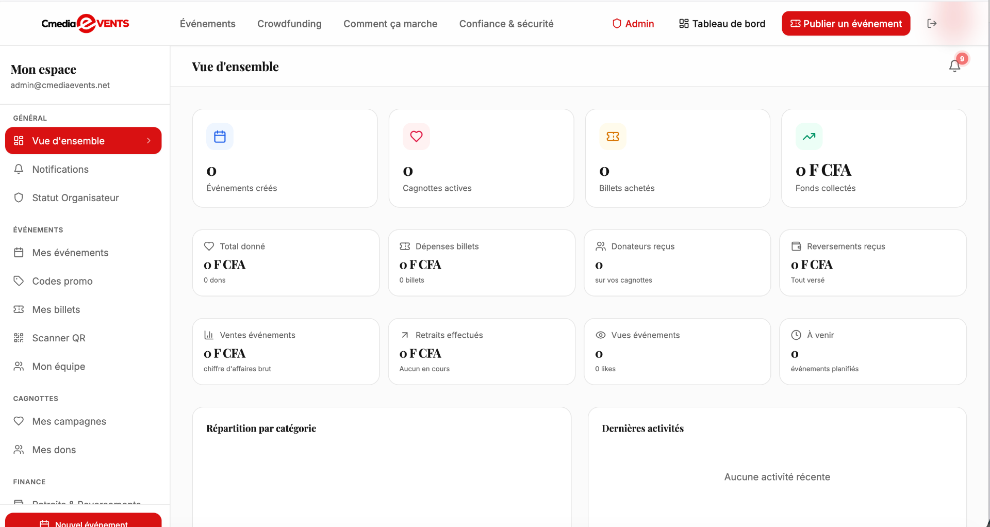Click the heart icon on Cagnottes actives card
This screenshot has width=990, height=527.
416,137
